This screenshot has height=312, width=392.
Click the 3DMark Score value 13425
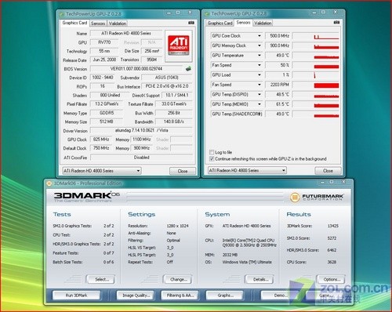tap(333, 226)
